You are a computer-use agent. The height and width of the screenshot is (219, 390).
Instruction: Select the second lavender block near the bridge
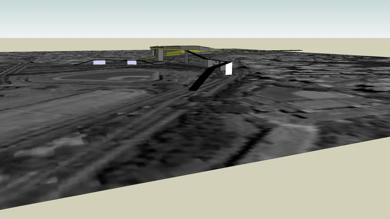132,62
